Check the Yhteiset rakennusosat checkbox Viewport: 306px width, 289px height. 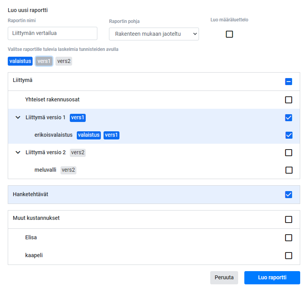289,100
